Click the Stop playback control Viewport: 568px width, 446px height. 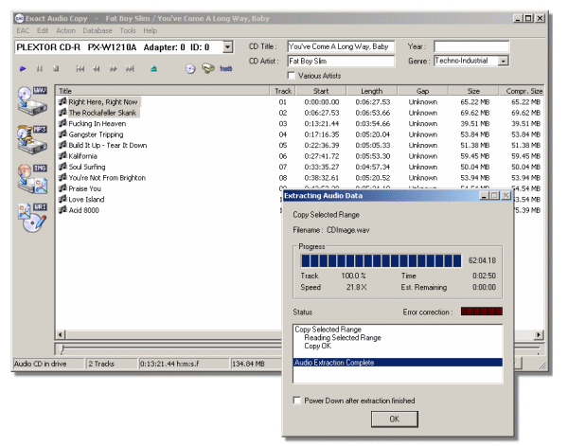coord(56,68)
